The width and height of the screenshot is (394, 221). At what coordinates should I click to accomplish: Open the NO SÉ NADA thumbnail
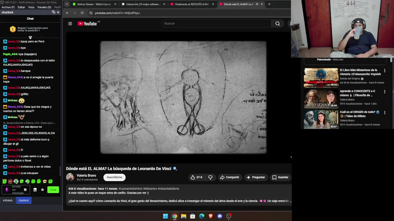(321, 99)
